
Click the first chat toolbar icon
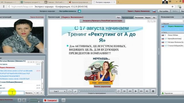[28, 62]
